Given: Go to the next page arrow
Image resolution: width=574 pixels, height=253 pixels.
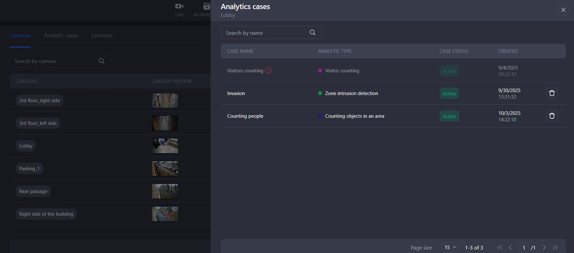Looking at the screenshot, I should pyautogui.click(x=544, y=247).
